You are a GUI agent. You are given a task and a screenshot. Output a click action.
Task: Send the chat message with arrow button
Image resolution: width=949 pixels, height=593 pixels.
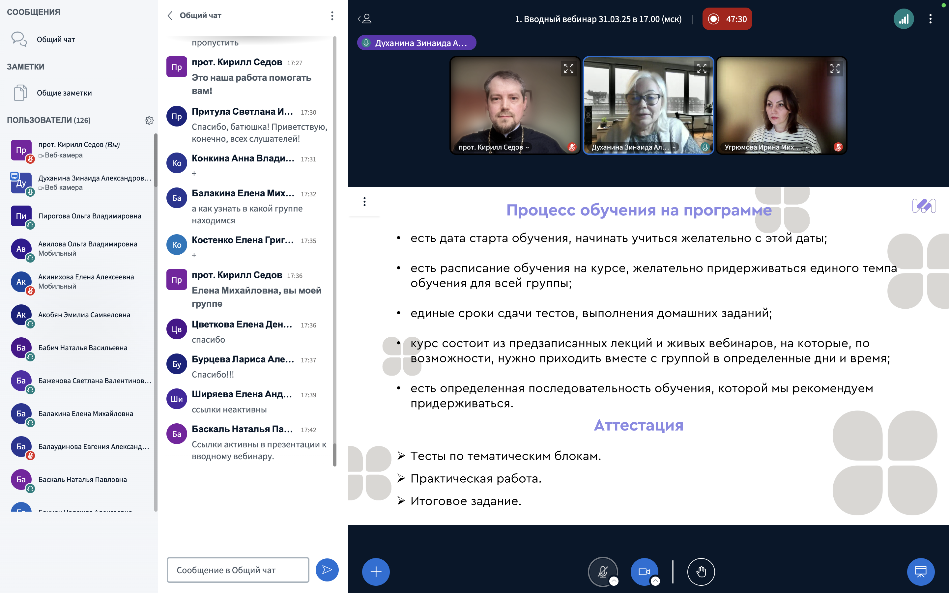pyautogui.click(x=327, y=570)
